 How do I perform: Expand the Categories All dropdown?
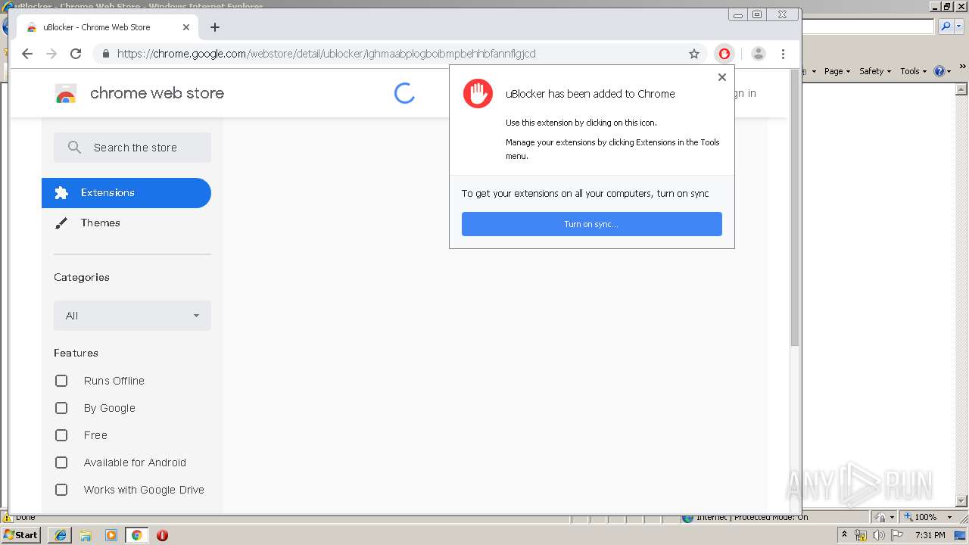coord(132,316)
